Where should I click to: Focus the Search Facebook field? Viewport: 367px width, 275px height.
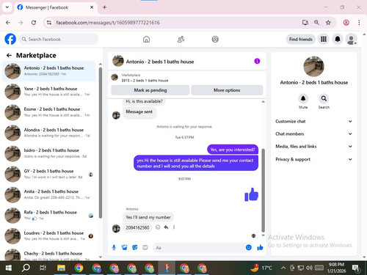(x=59, y=39)
